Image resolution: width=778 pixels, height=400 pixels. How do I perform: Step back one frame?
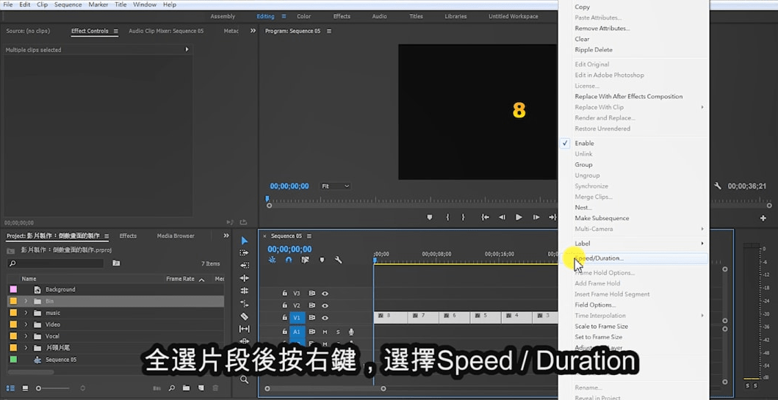point(502,217)
